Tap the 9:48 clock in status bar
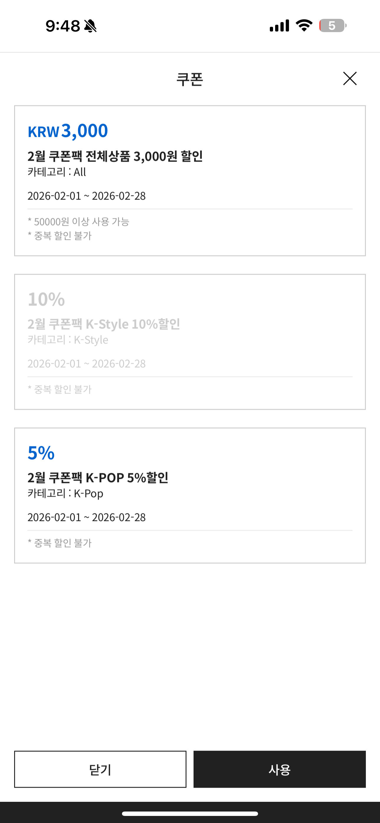The image size is (380, 823). coord(63,26)
